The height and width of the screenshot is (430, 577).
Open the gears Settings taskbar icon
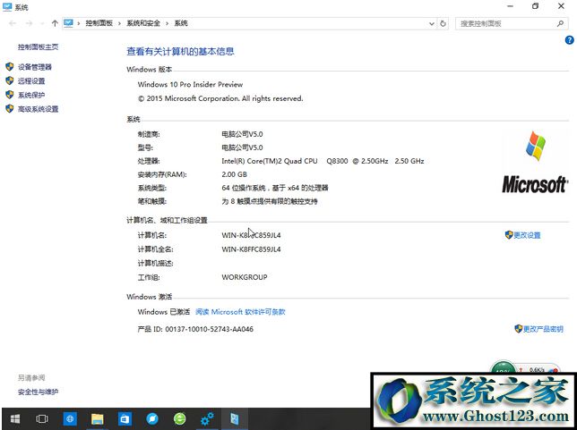coord(207,418)
